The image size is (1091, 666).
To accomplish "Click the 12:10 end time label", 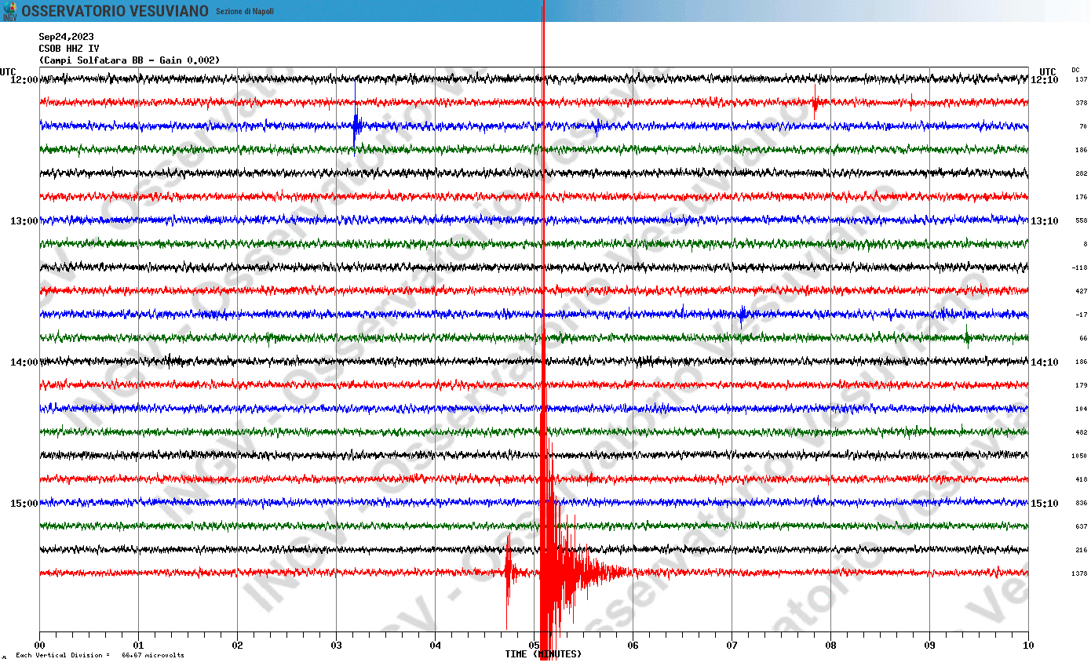I will click(1045, 79).
